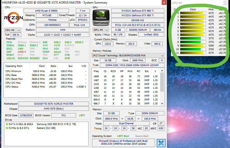Click the blue X close icon bottom right
The height and width of the screenshot is (148, 230).
161,143
